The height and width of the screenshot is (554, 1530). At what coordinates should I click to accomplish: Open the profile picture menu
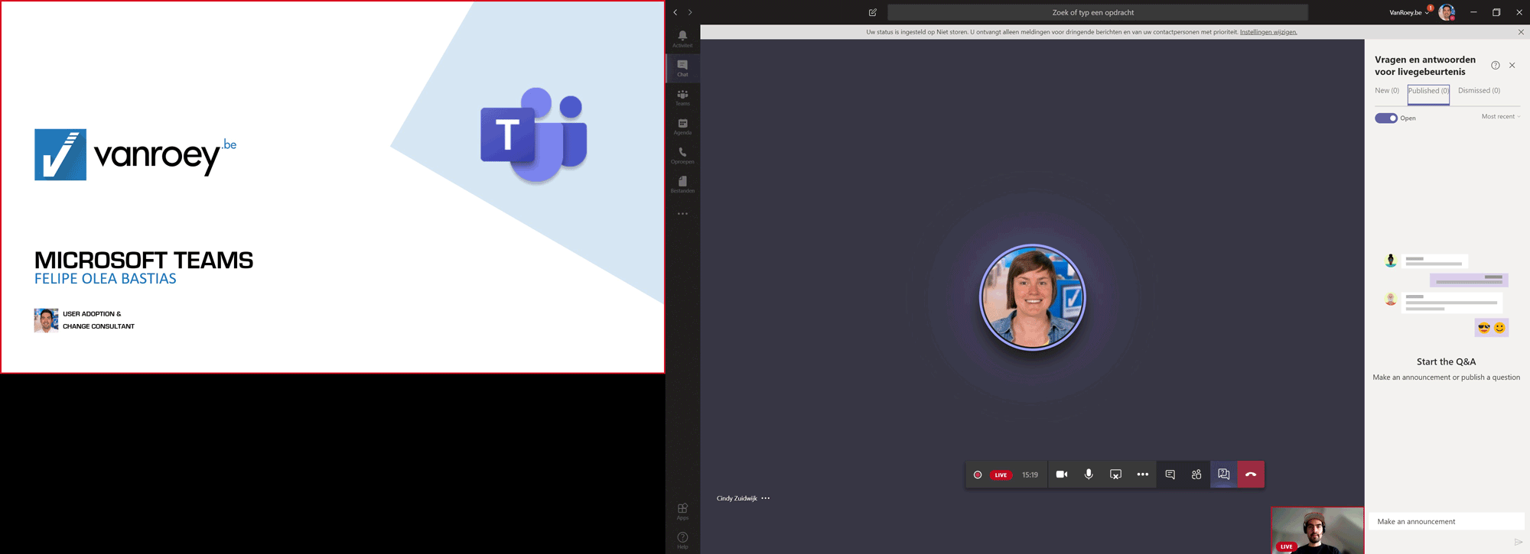(1446, 12)
